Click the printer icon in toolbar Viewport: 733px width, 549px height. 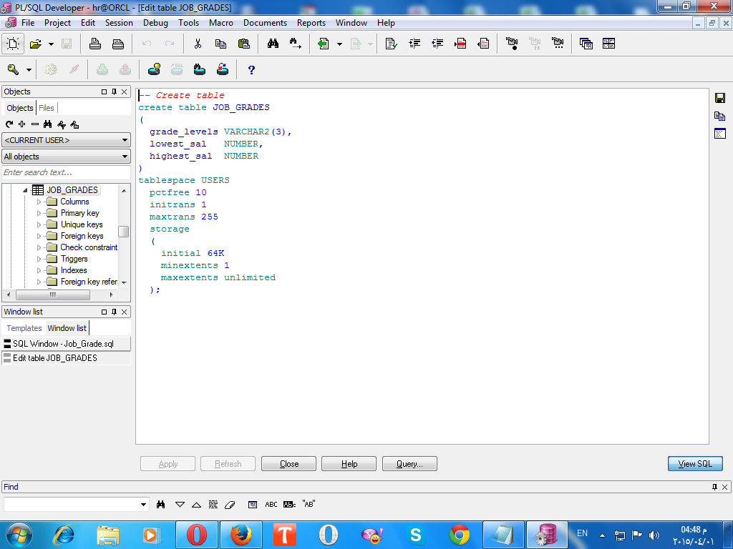click(x=95, y=44)
